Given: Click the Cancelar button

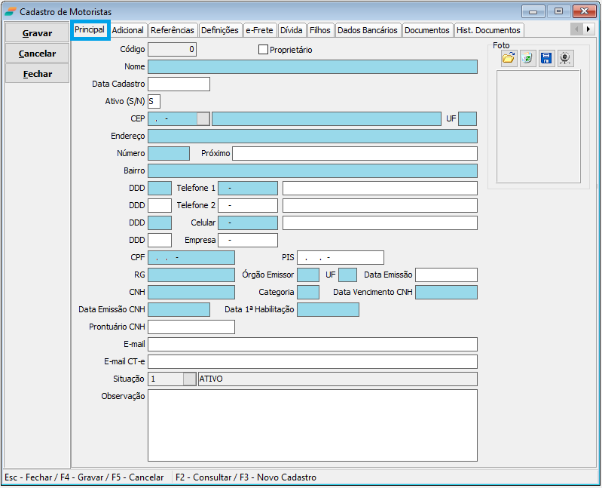Looking at the screenshot, I should 37,54.
